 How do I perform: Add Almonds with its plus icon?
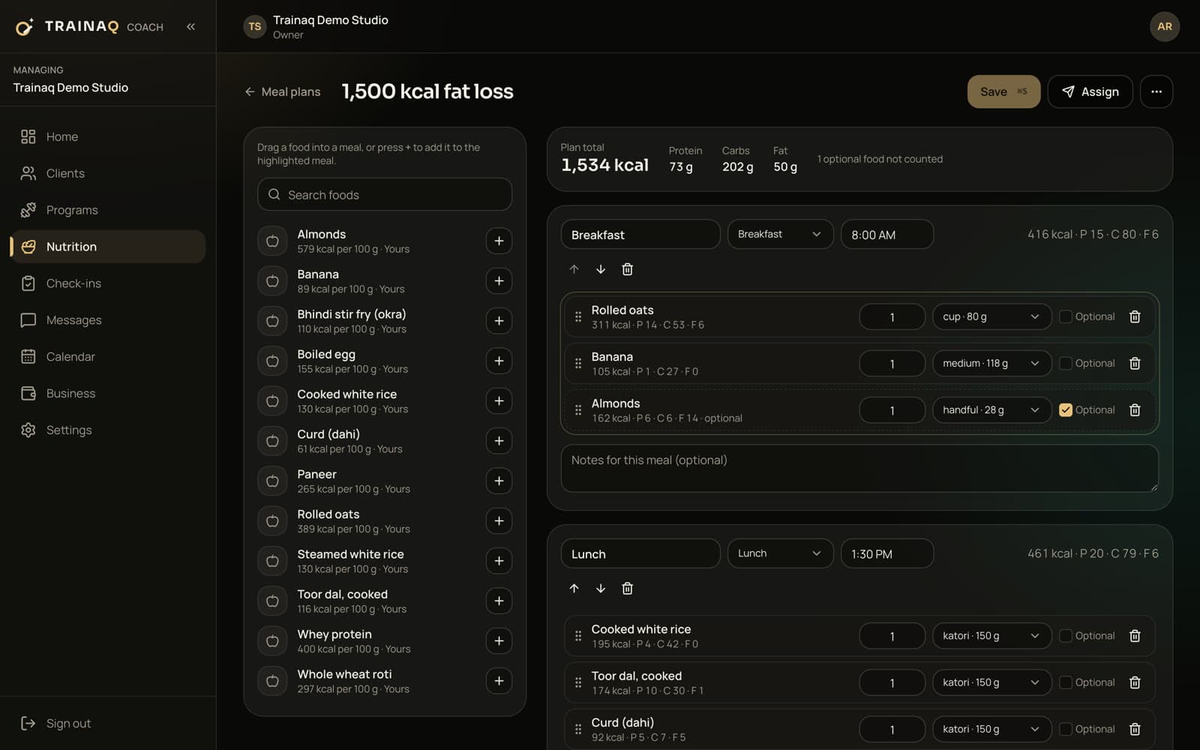[x=499, y=241]
